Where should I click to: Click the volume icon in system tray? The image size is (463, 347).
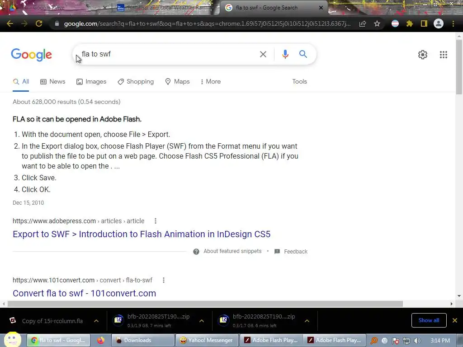click(x=417, y=341)
